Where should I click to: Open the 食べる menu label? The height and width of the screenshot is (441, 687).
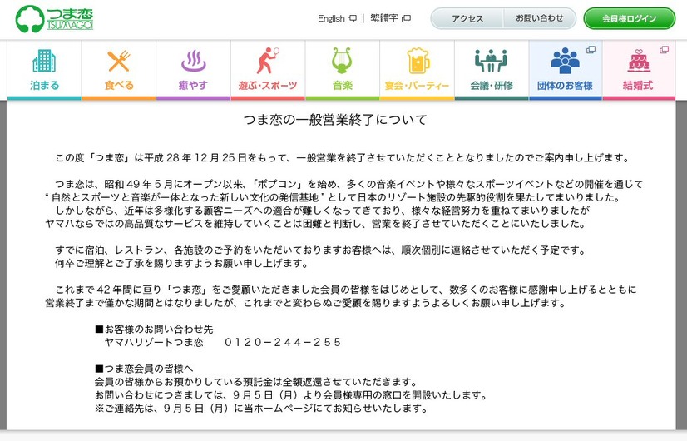[x=119, y=86]
